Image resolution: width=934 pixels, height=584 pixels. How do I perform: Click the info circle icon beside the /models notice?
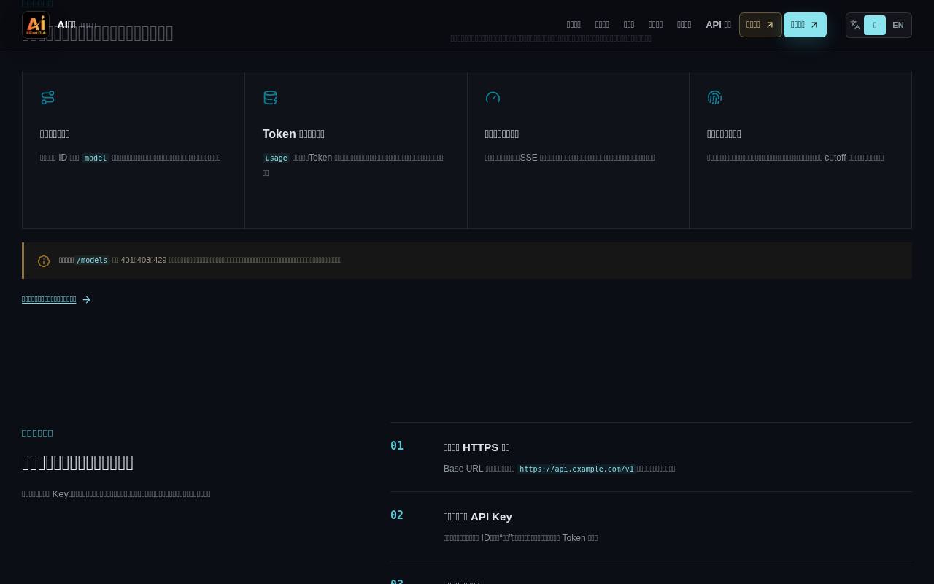pos(44,261)
